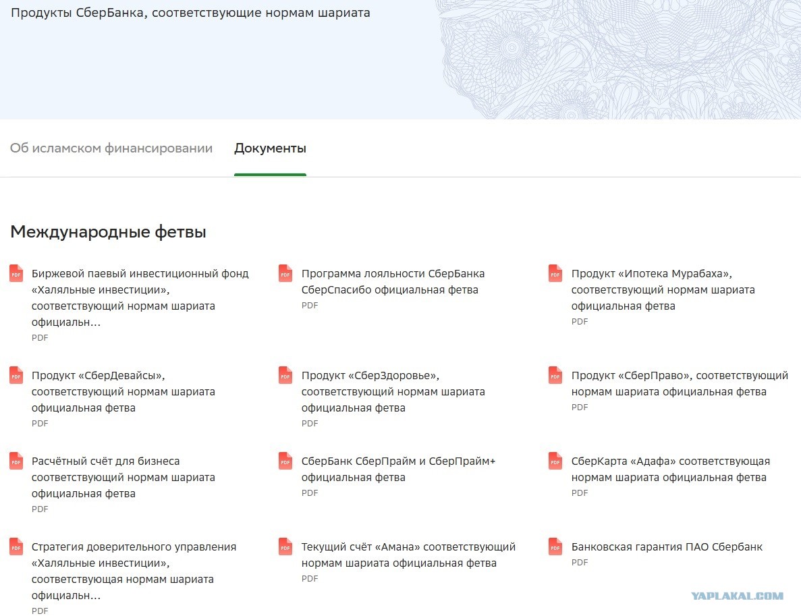The image size is (801, 616).
Task: Open Расчётный счёт для бизнеса fatwa link
Action: pos(123,477)
